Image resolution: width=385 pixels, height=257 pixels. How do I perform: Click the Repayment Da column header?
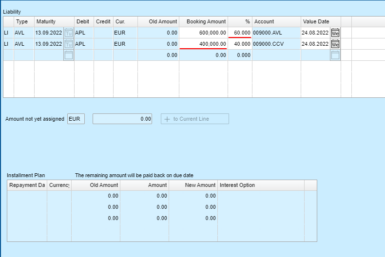(27, 185)
